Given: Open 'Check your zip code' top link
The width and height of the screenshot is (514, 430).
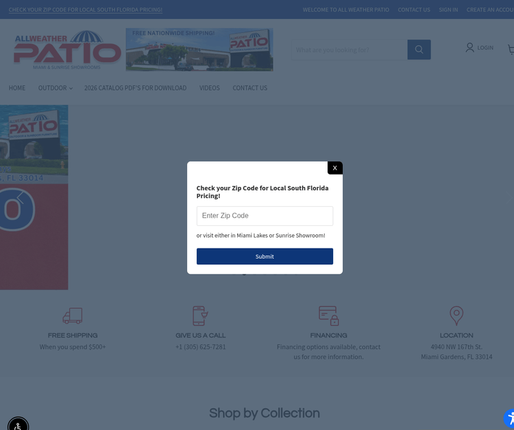Looking at the screenshot, I should 86,10.
